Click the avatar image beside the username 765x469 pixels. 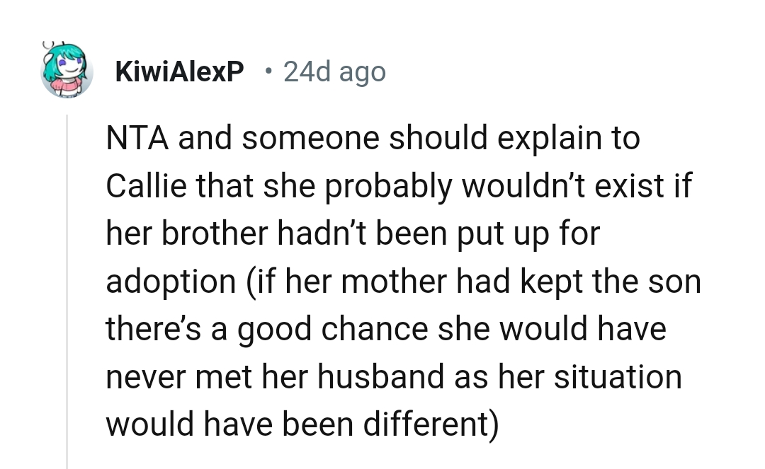(x=67, y=71)
